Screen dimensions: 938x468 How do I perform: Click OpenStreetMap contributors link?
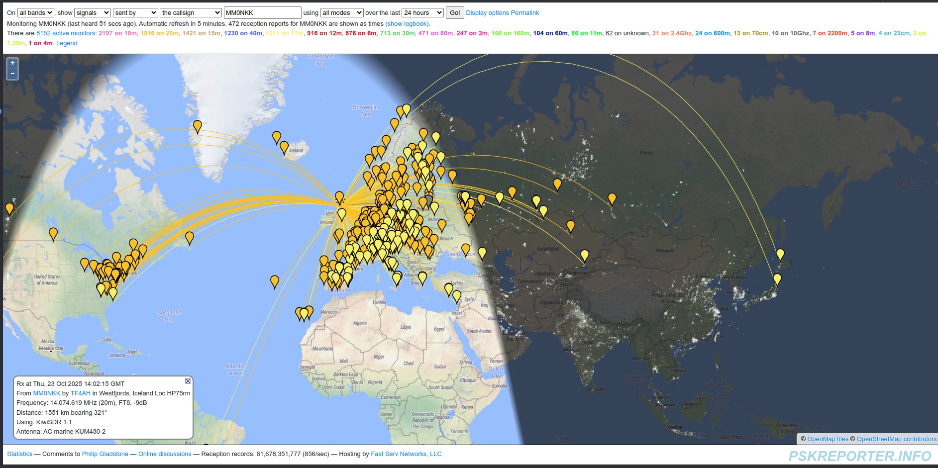click(897, 439)
